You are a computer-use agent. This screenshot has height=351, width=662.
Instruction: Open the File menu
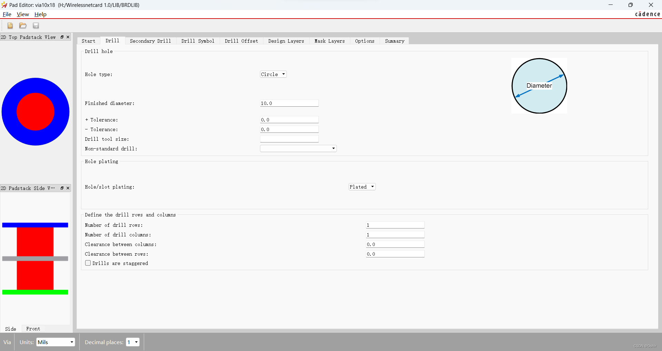[7, 14]
